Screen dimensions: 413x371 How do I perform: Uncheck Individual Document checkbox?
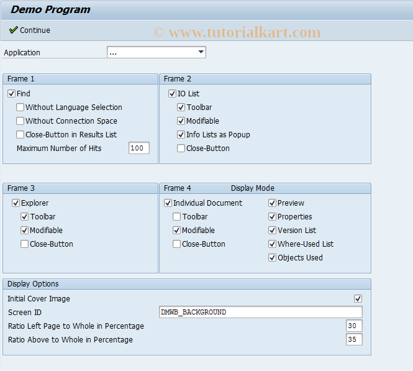point(168,203)
